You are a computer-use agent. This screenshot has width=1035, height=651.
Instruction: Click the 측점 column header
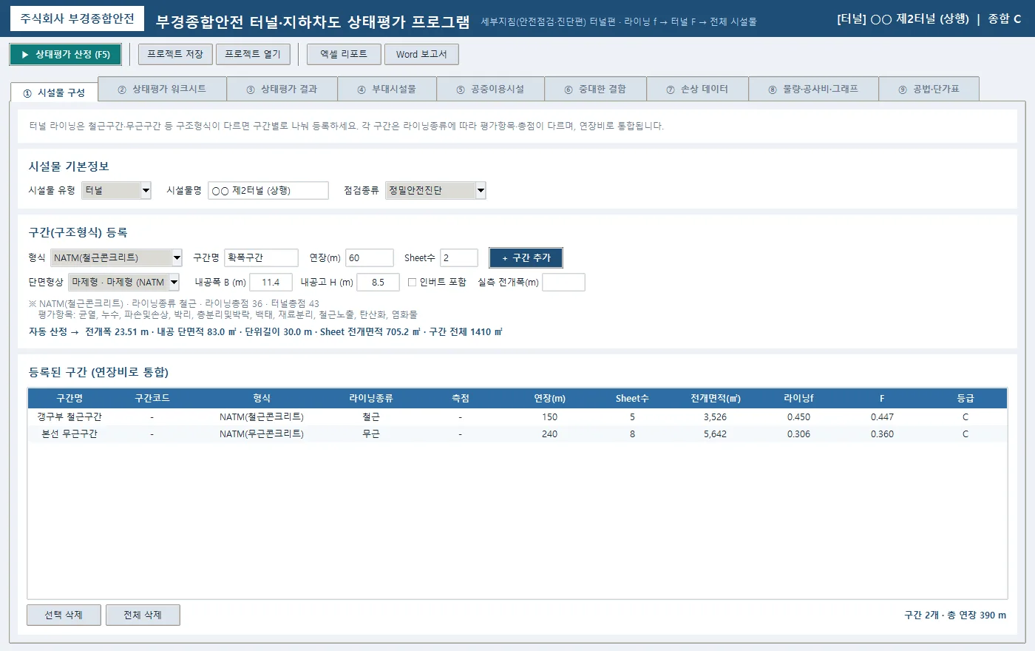[x=461, y=398]
